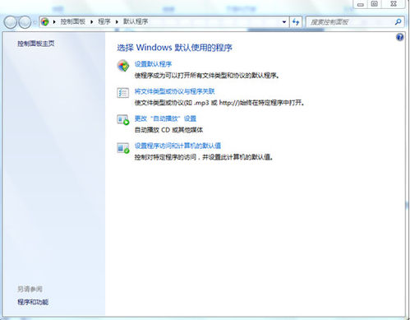410x320 pixels.
Task: Open the address bar history dropdown arrow
Action: 284,21
